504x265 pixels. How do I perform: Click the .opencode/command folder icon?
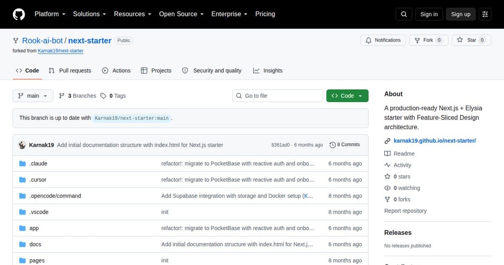[23, 196]
